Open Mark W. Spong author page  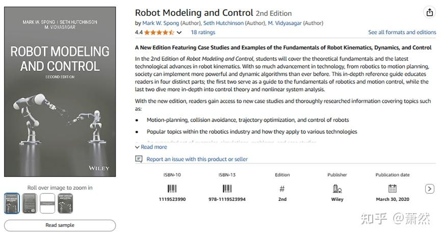(x=158, y=23)
